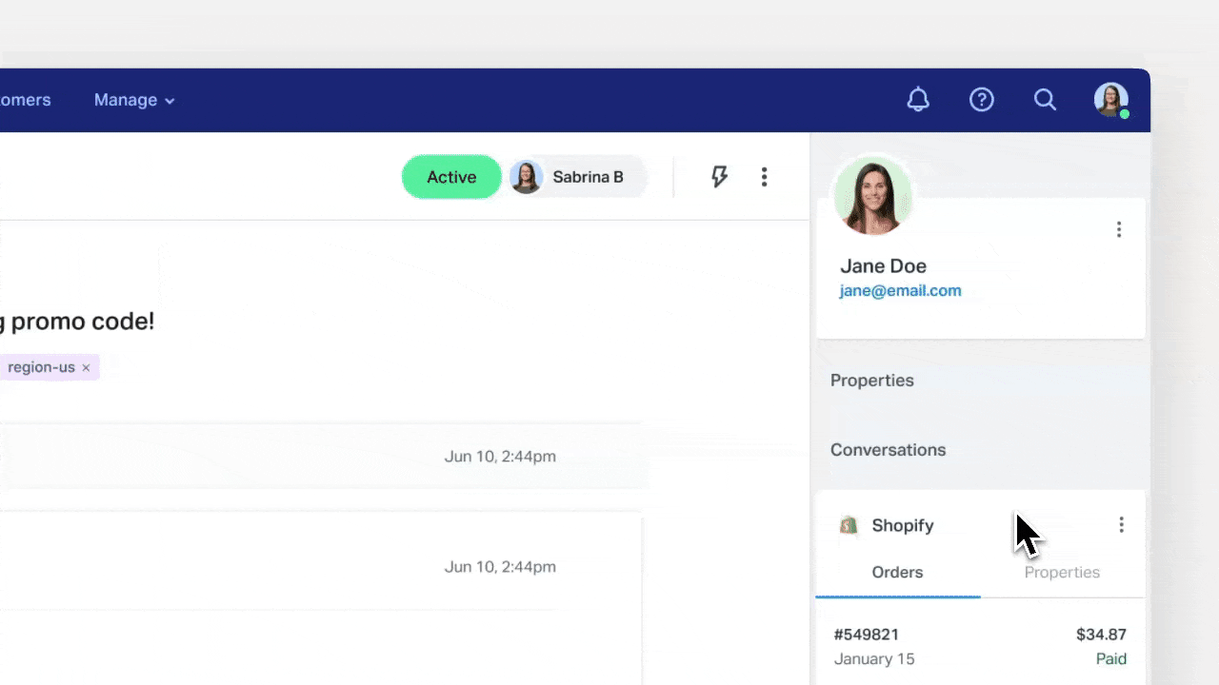Click the lightning bolt shortcuts icon
Viewport: 1219px width, 685px height.
[x=719, y=177]
